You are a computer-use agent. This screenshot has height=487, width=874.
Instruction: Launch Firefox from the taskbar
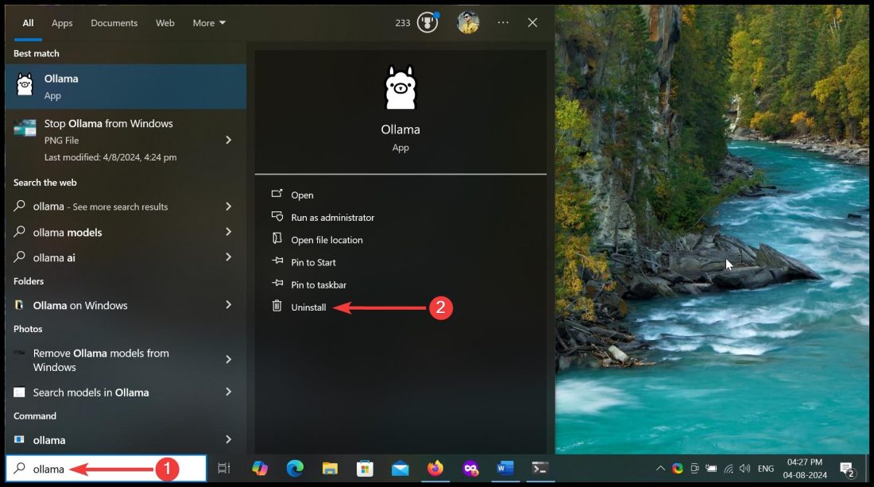tap(435, 469)
